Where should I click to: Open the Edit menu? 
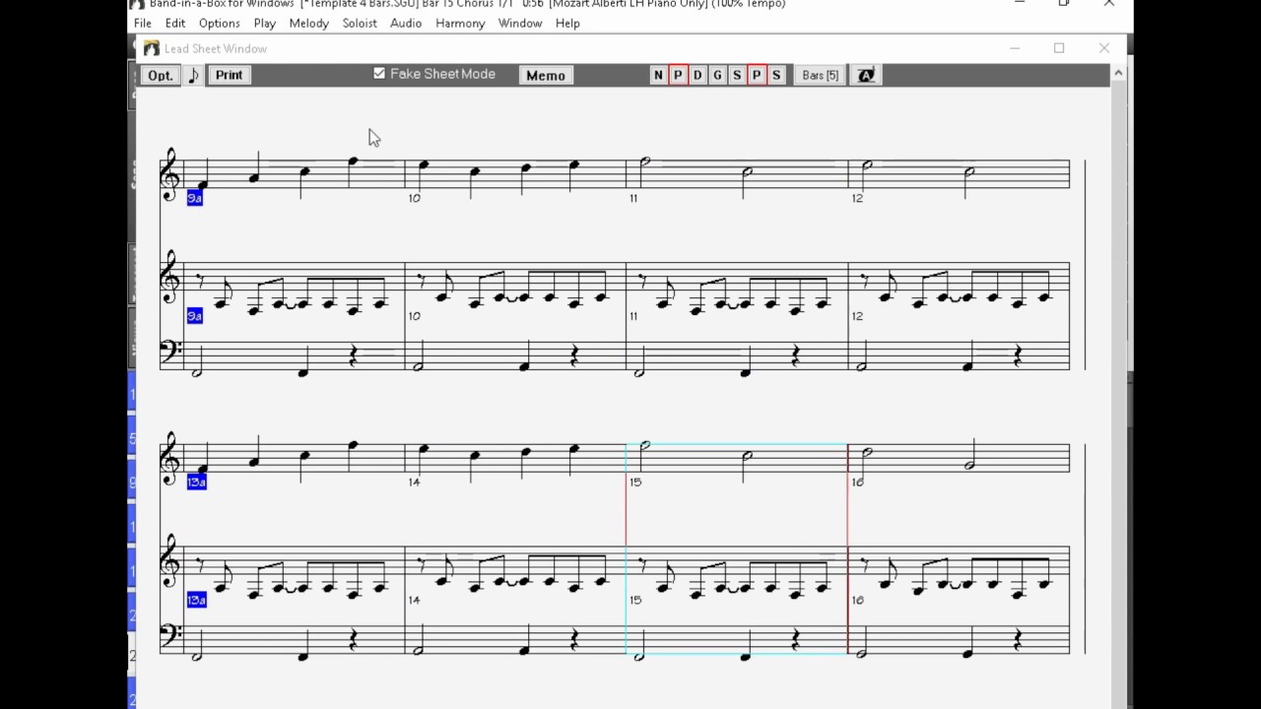click(175, 23)
